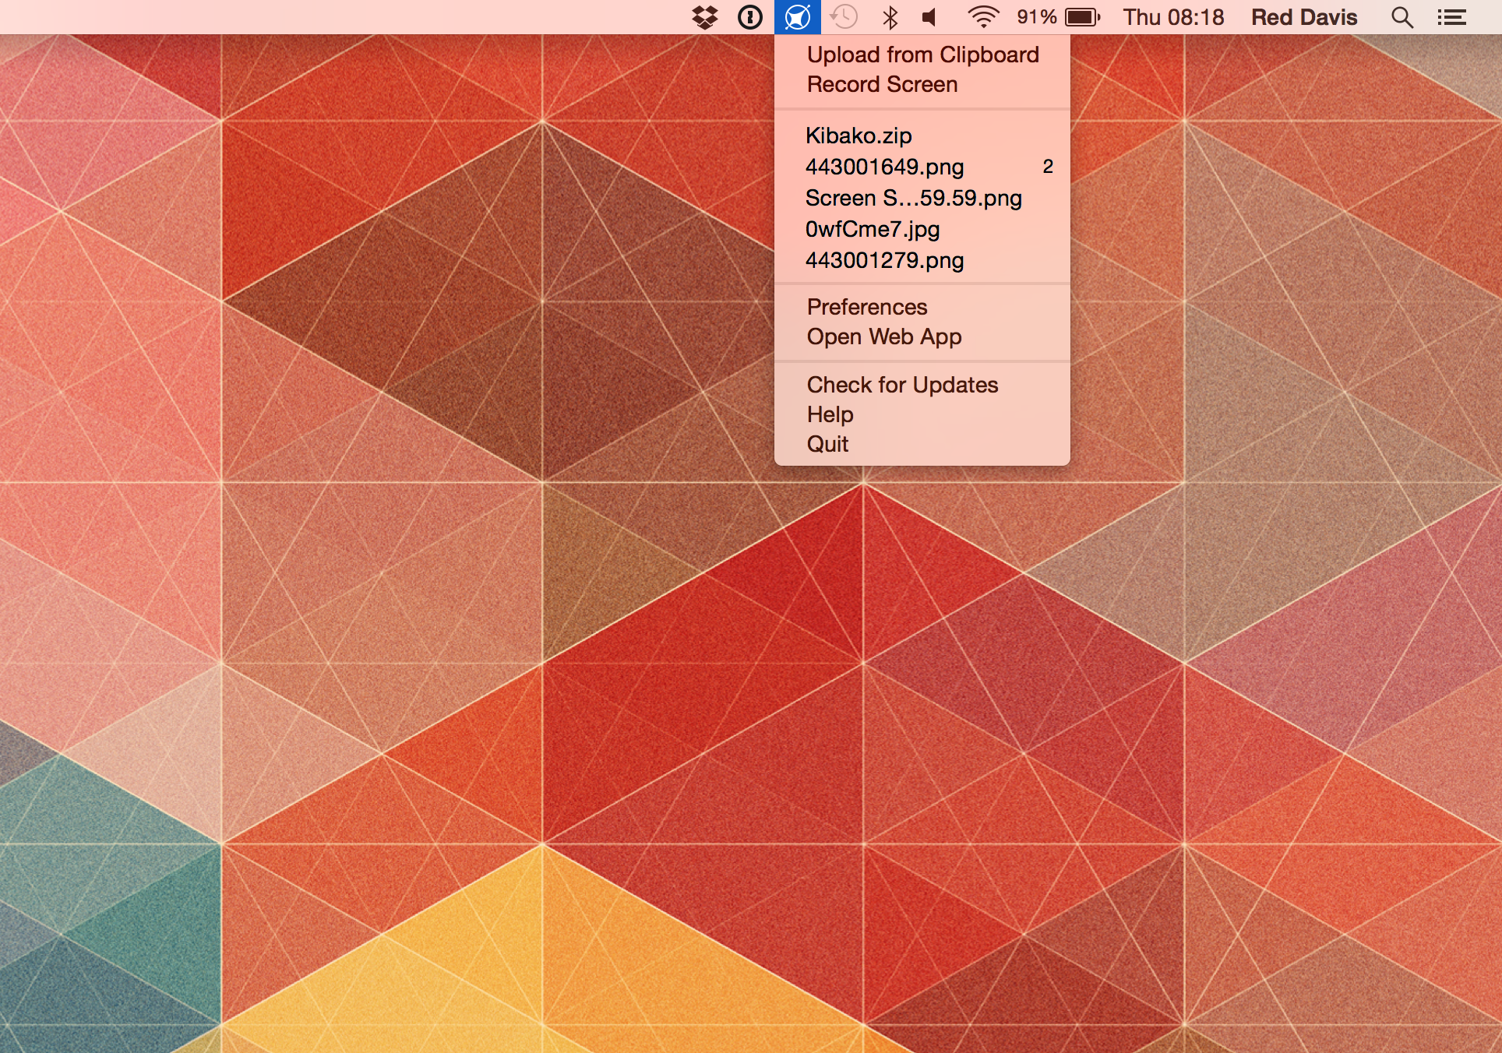Close the highlighted uploader app menu icon
Image resolution: width=1502 pixels, height=1053 pixels.
click(798, 17)
